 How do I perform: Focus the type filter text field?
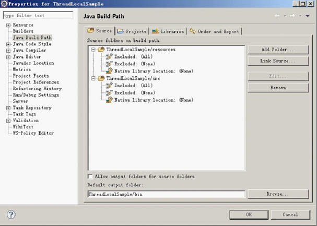point(38,15)
